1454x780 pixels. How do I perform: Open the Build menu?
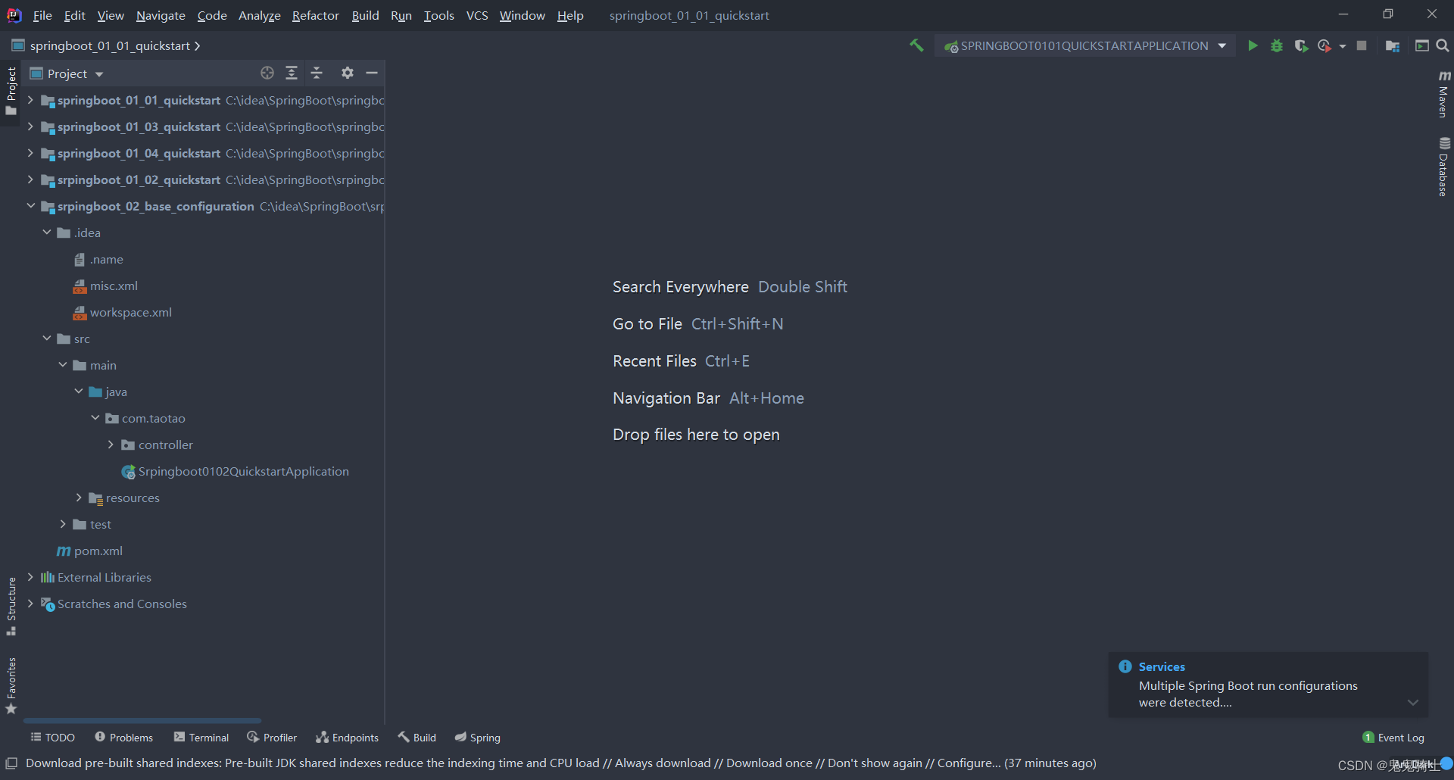click(x=365, y=15)
